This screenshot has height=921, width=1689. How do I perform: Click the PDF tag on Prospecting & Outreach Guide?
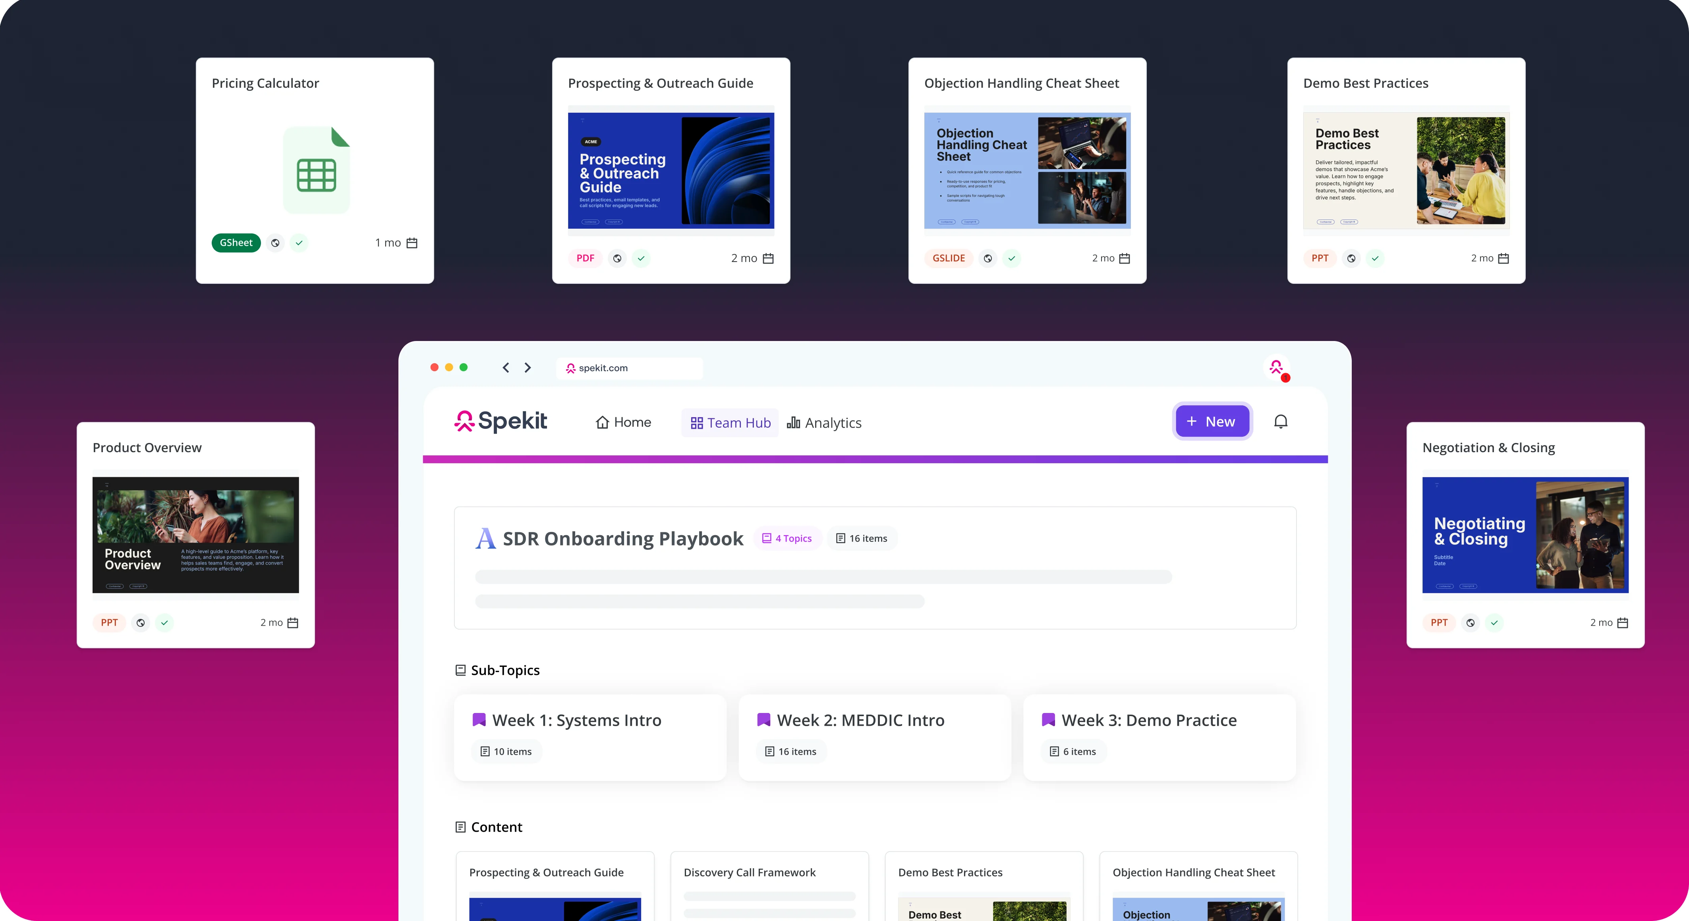pyautogui.click(x=585, y=259)
